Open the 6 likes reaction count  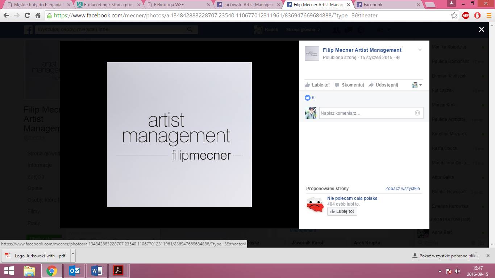coord(310,98)
